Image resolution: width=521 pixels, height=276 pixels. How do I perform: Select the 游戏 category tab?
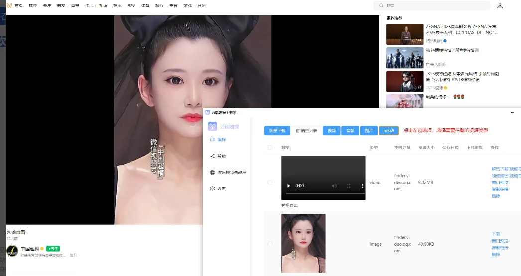pos(187,5)
